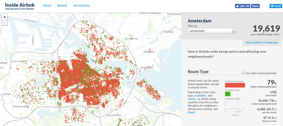
Task: Zoom in on the Amsterdam map
Action: [x=4, y=17]
